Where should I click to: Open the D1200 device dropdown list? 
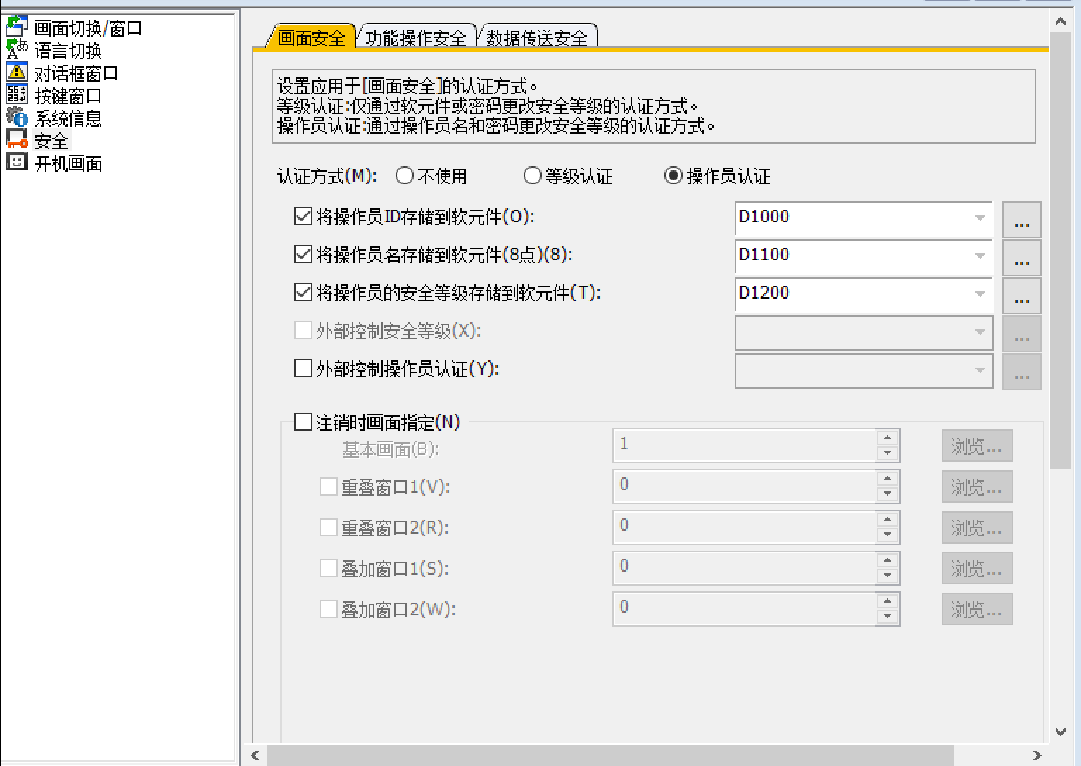980,294
